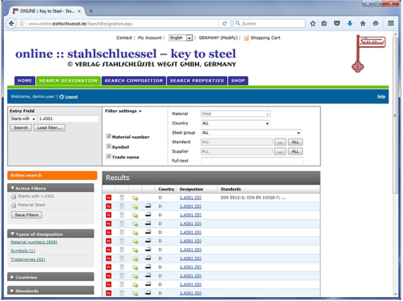This screenshot has width=403, height=301.
Task: Go to the HOME tab
Action: pos(25,81)
